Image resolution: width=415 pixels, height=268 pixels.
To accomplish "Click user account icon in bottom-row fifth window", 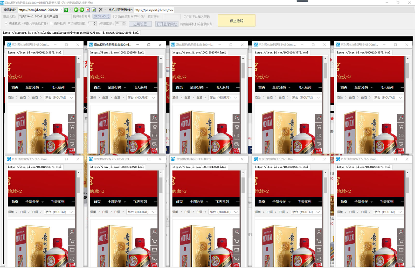I will [x=401, y=232].
